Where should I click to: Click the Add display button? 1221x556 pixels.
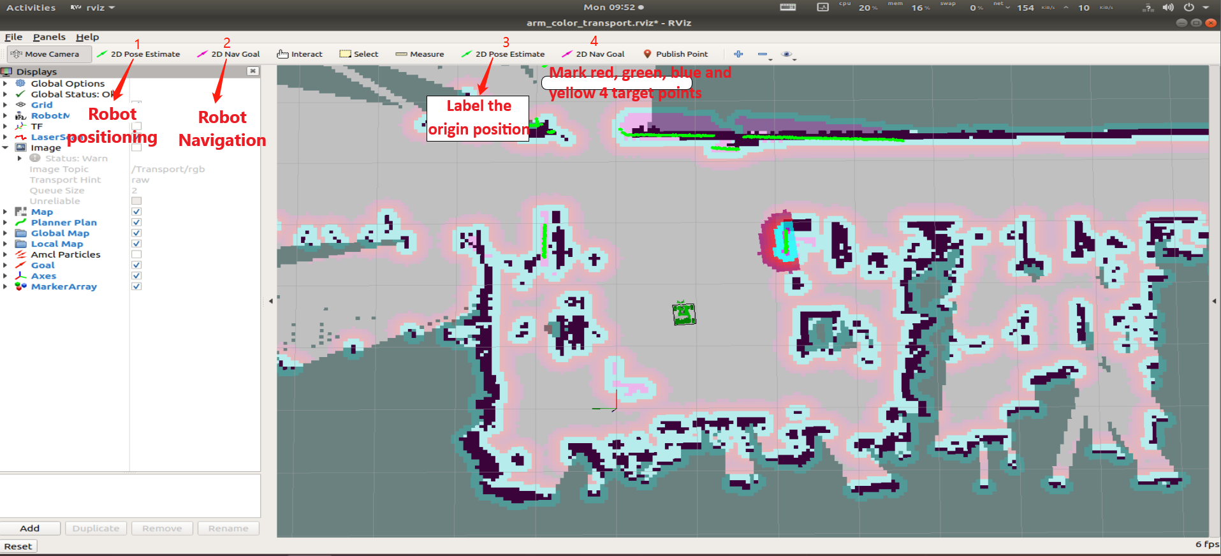coord(30,529)
